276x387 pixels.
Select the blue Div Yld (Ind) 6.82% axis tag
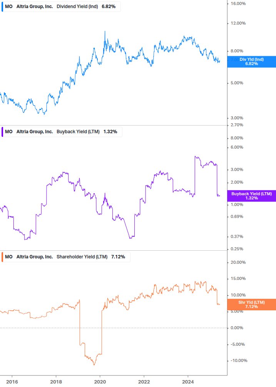252,62
